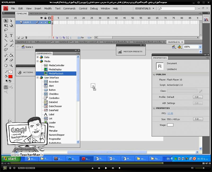The width and height of the screenshot is (212, 172).
Task: Toggle Layer 1 visibility dot
Action: click(x=42, y=22)
